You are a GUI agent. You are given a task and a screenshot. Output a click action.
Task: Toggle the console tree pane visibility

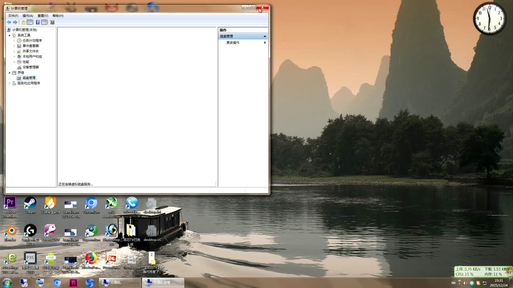coord(30,22)
